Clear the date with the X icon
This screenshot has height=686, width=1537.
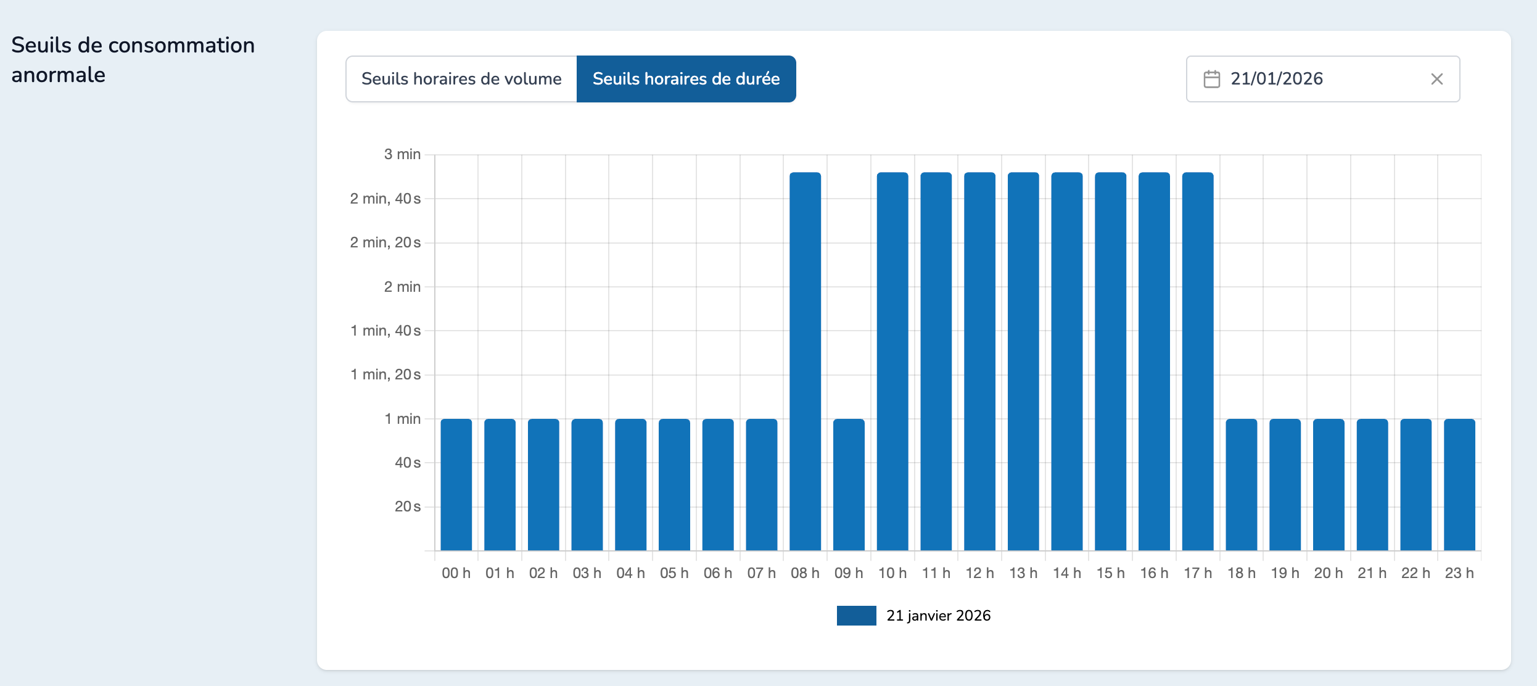[1436, 79]
